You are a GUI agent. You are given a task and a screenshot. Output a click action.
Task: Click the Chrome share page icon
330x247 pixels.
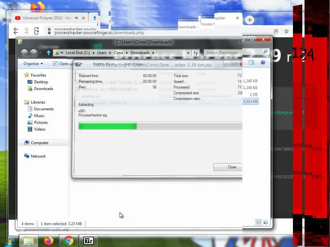point(276,31)
